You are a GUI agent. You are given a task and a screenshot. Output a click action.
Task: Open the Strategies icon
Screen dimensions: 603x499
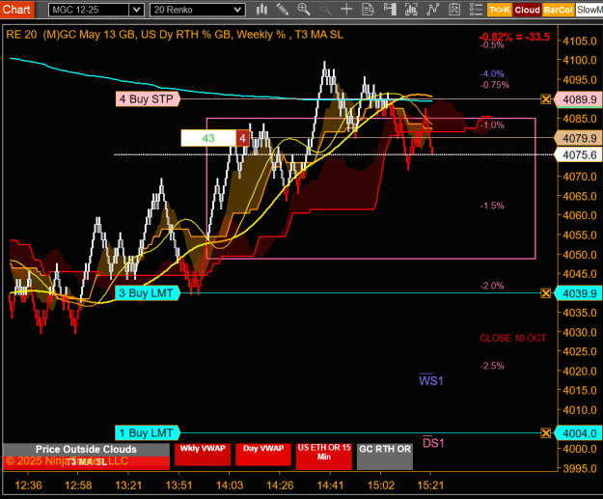point(454,10)
